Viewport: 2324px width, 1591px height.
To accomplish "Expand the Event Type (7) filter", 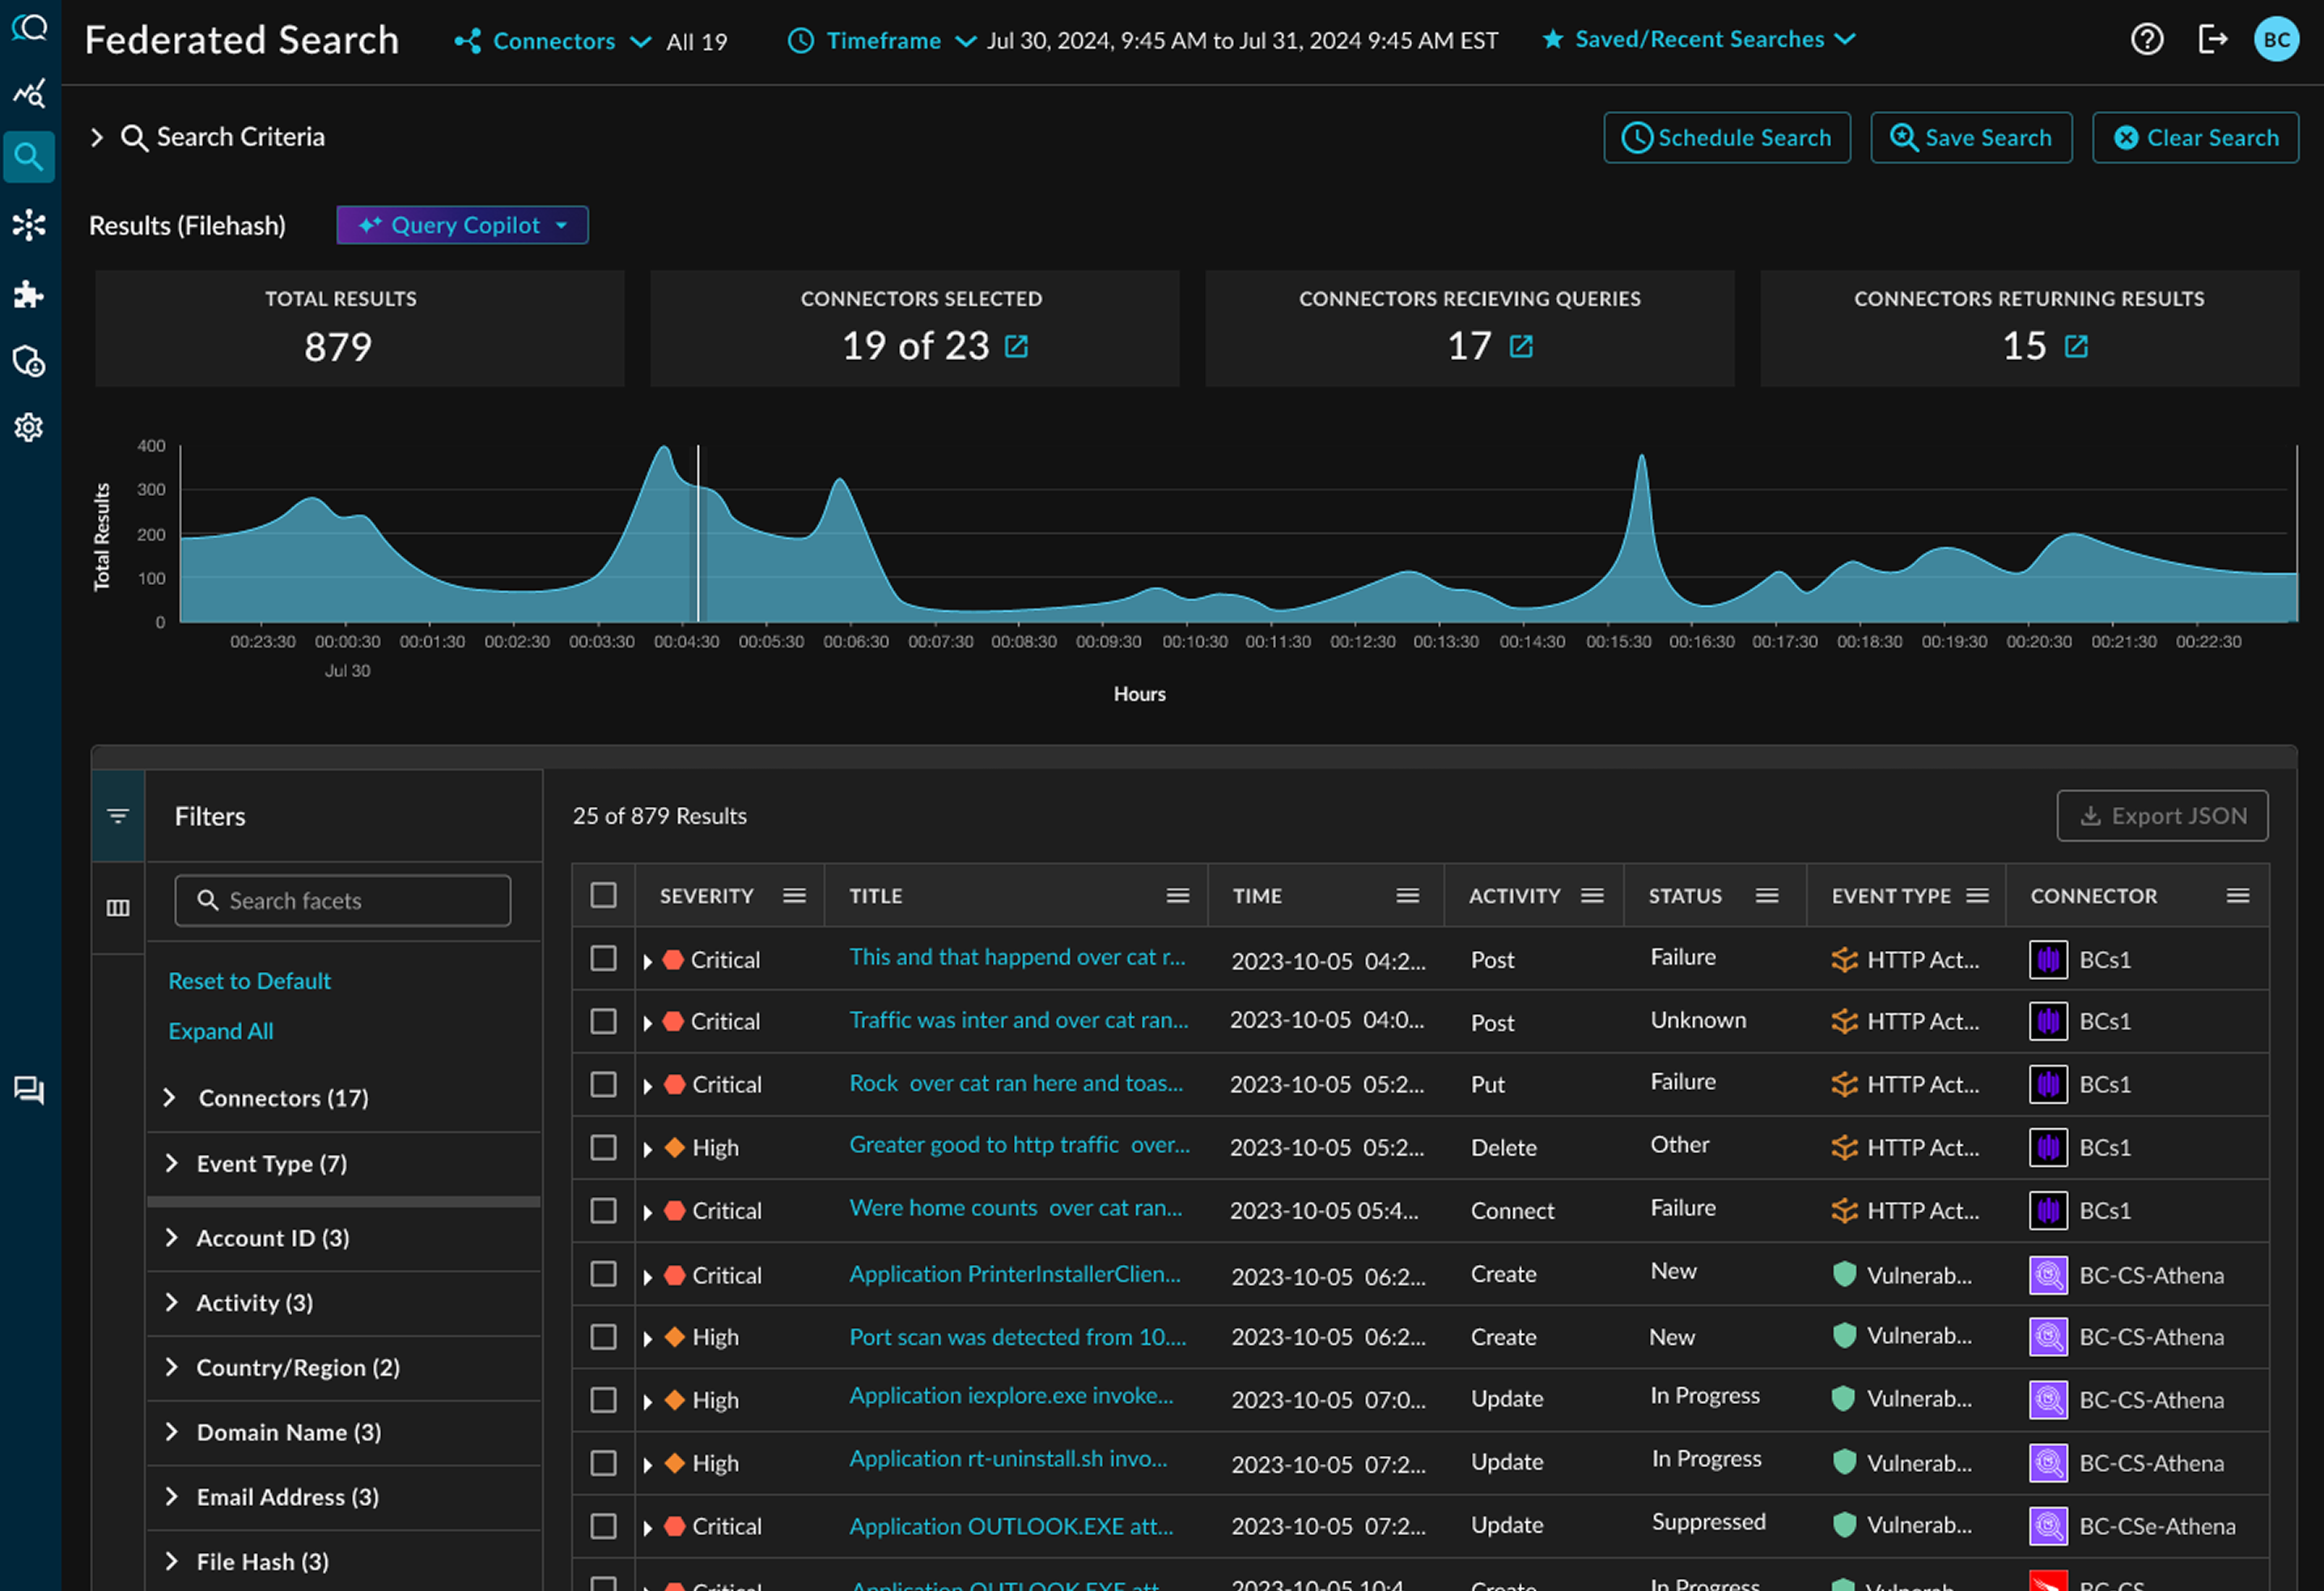I will [170, 1163].
